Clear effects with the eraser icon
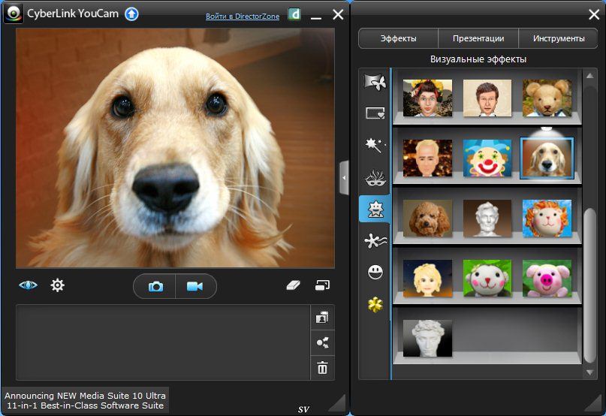606x416 pixels. coord(294,285)
